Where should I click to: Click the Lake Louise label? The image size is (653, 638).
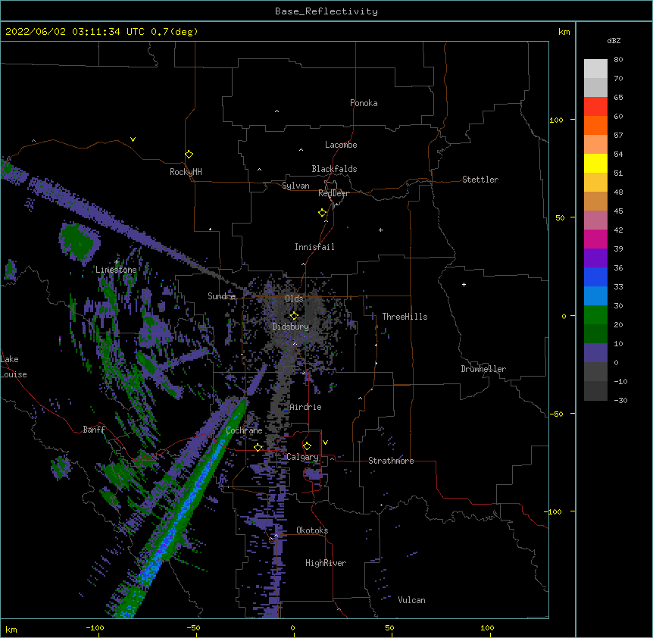[x=14, y=367]
